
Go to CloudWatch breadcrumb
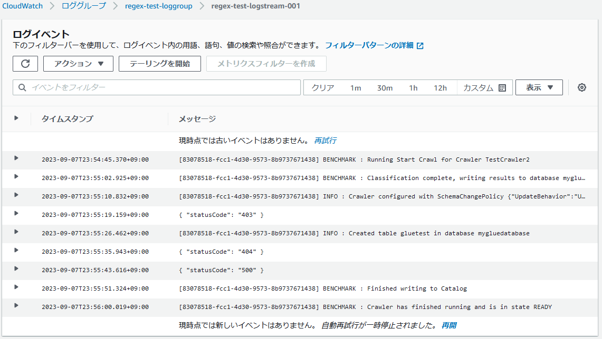pos(22,6)
